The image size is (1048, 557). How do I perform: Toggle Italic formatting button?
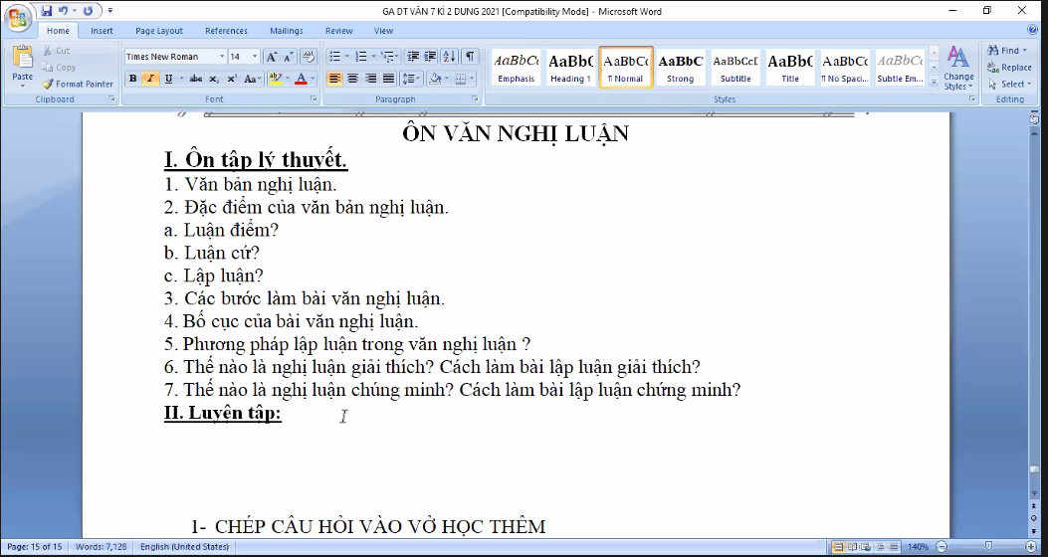(x=150, y=79)
